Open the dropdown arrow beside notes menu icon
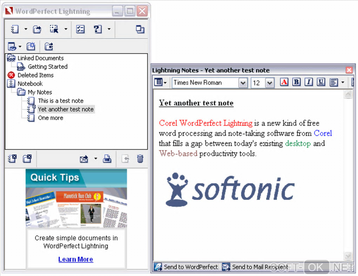The height and width of the screenshot is (276, 358). click(165, 82)
